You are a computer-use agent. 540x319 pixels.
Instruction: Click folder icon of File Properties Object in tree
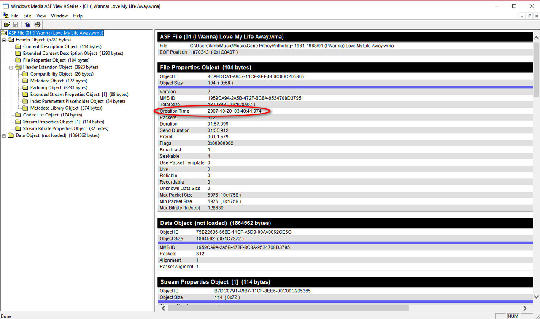point(18,60)
